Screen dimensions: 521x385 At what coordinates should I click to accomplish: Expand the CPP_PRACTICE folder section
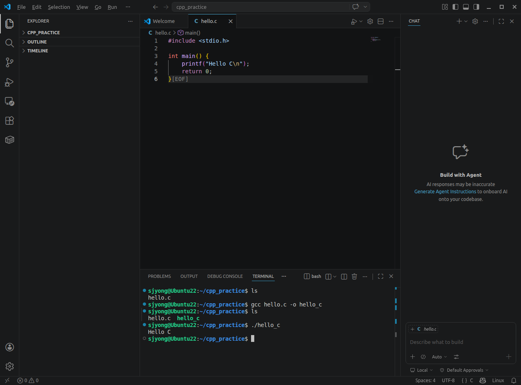pos(80,33)
